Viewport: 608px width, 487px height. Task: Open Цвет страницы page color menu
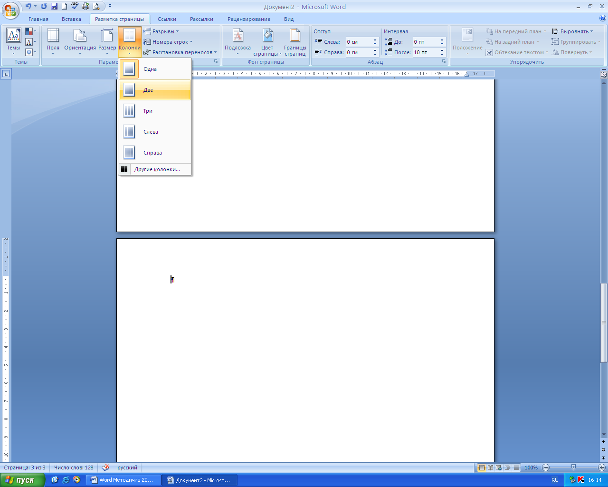267,41
